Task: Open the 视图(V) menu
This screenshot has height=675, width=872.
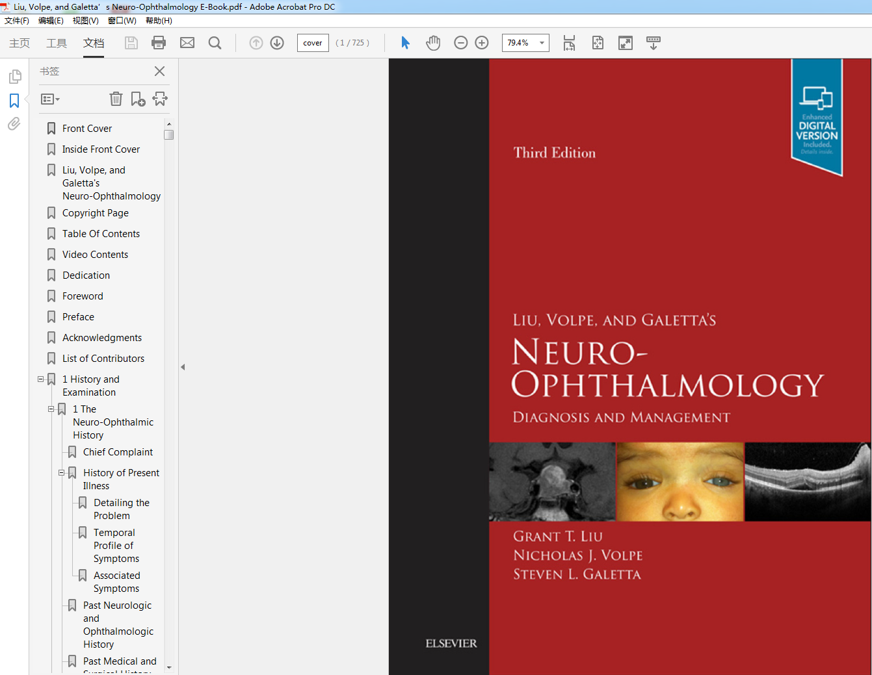Action: point(85,21)
